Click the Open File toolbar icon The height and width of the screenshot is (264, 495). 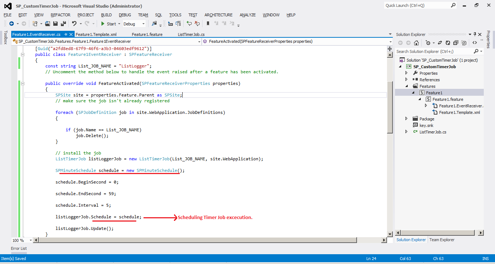pos(48,24)
